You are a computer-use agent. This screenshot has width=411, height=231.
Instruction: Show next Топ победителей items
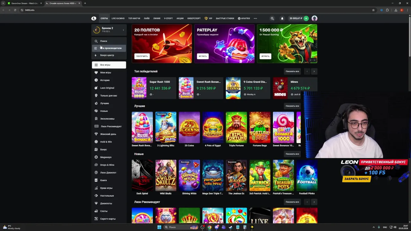tap(314, 71)
